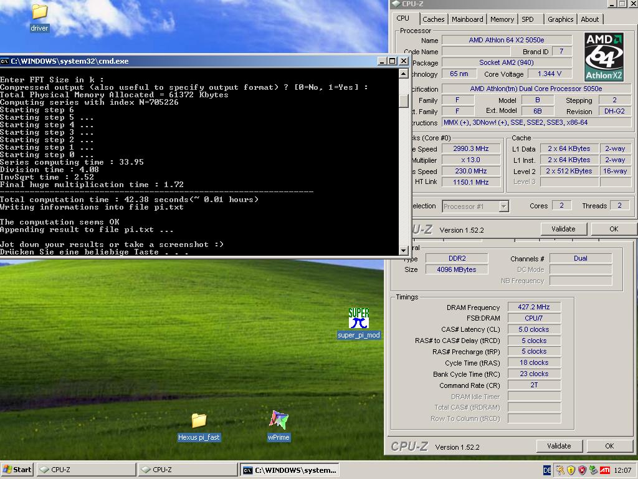Switch to the Memory tab
This screenshot has height=479, width=638.
(x=502, y=19)
